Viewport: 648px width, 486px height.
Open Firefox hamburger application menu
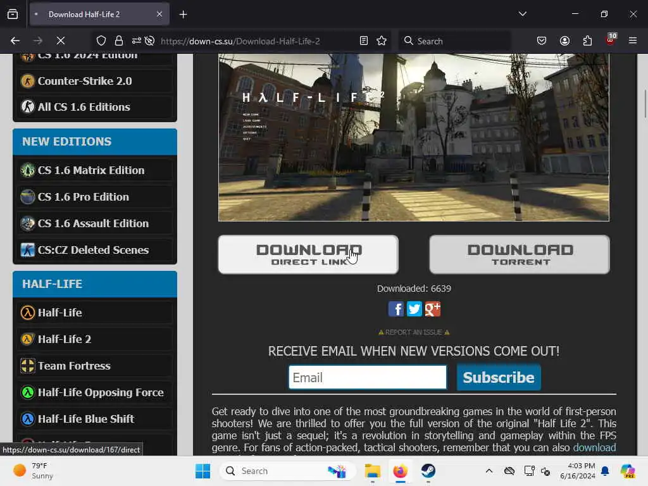coord(633,40)
